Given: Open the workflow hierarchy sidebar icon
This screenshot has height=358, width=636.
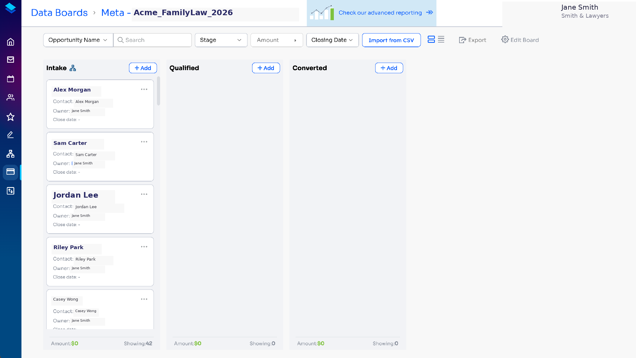Looking at the screenshot, I should point(11,154).
